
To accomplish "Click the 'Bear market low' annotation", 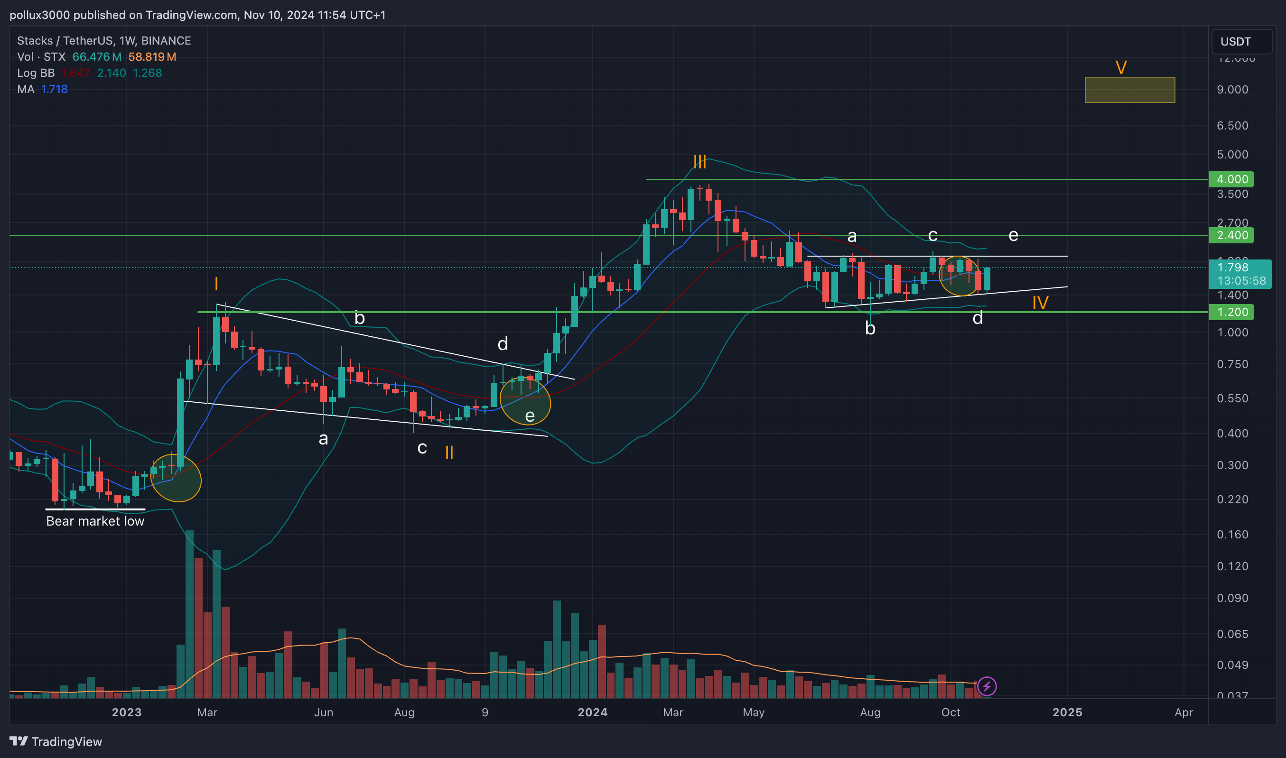I will coord(95,521).
